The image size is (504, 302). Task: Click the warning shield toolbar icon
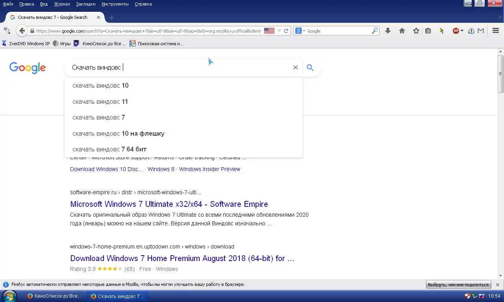click(x=471, y=31)
